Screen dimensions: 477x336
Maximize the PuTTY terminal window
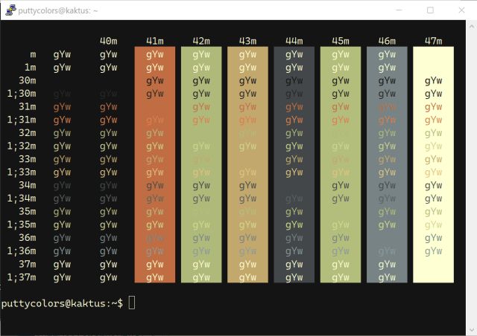[430, 10]
